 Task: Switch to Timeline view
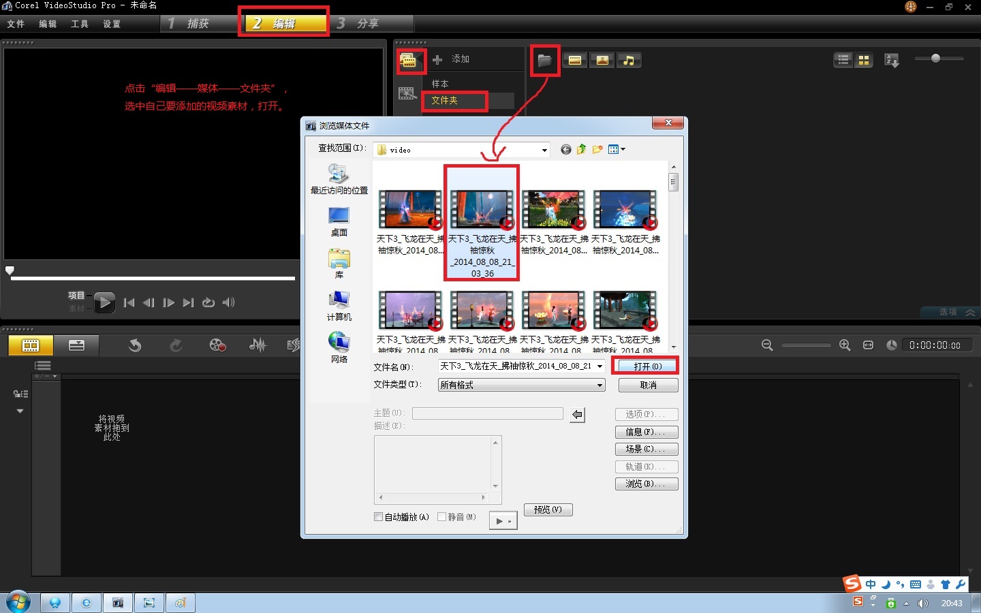coord(77,345)
